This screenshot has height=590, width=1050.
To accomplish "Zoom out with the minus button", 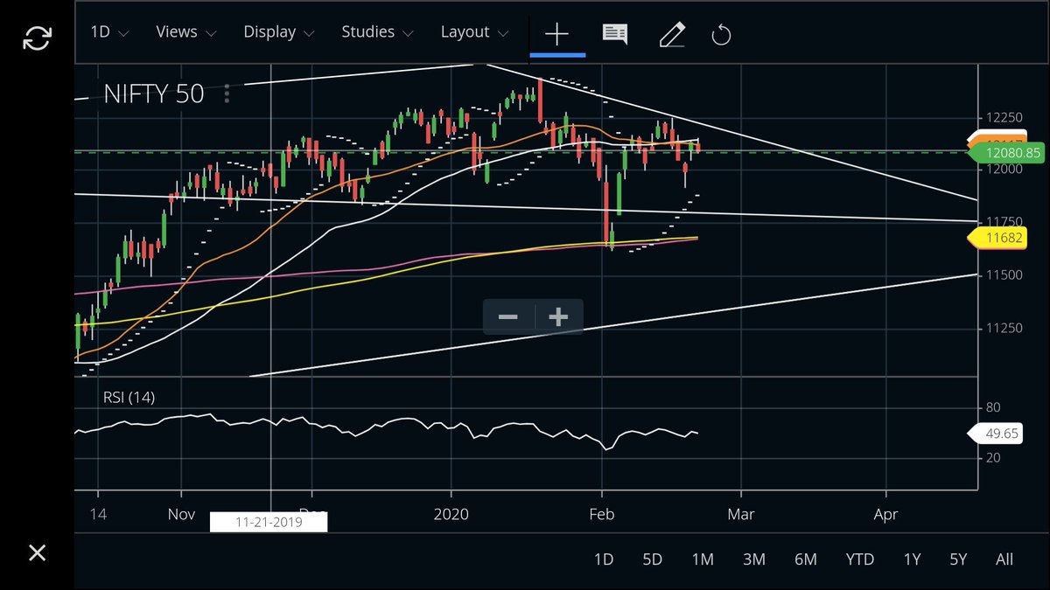I will click(507, 316).
